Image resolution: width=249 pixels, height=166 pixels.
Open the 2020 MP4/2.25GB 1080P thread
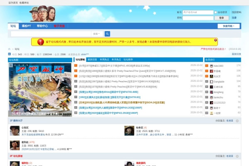point(108,113)
